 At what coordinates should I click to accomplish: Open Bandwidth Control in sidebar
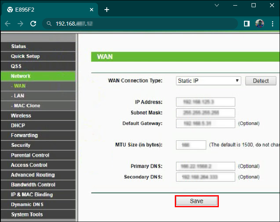tap(38, 185)
